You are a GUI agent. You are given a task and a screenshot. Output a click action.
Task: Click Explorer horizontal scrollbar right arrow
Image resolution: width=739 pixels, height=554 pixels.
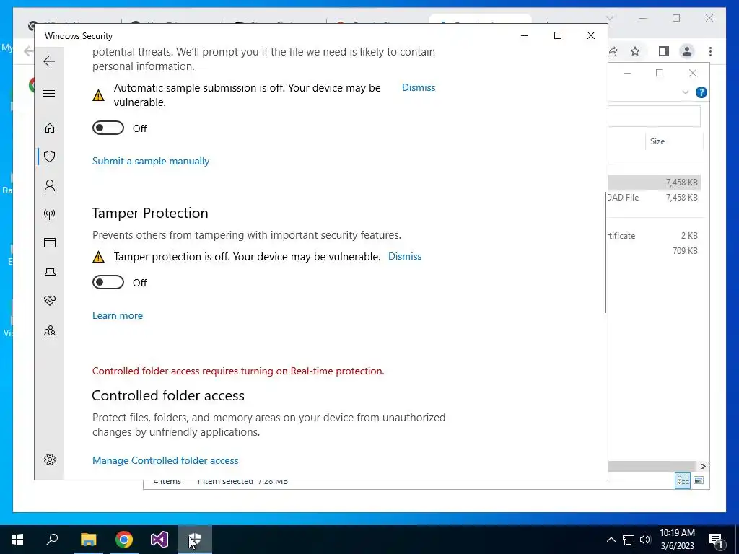(703, 467)
